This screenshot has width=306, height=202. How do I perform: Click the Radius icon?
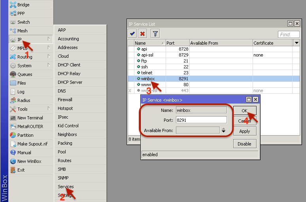pos(13,100)
